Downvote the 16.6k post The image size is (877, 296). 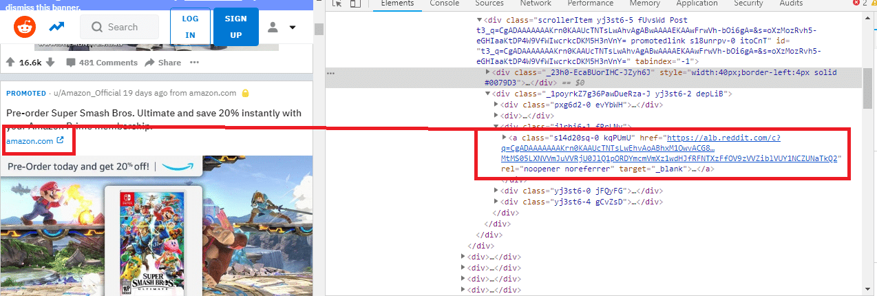(x=49, y=63)
